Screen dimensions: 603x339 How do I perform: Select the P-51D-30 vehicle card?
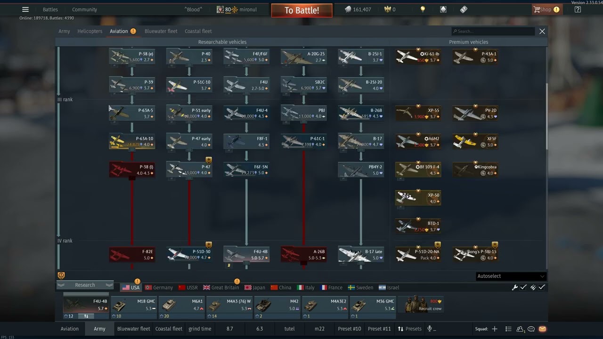click(x=189, y=254)
